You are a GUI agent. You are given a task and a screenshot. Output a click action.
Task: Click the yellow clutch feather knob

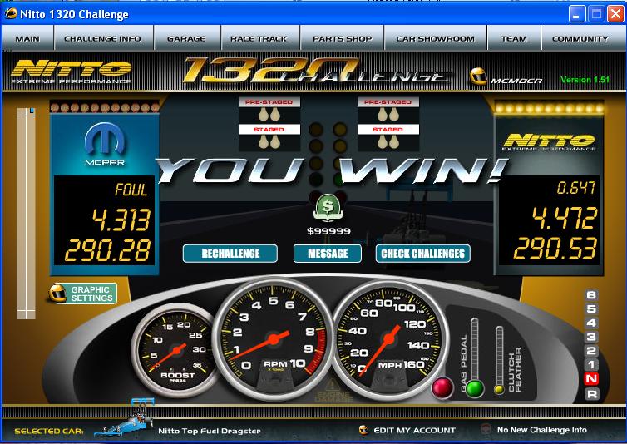point(499,389)
